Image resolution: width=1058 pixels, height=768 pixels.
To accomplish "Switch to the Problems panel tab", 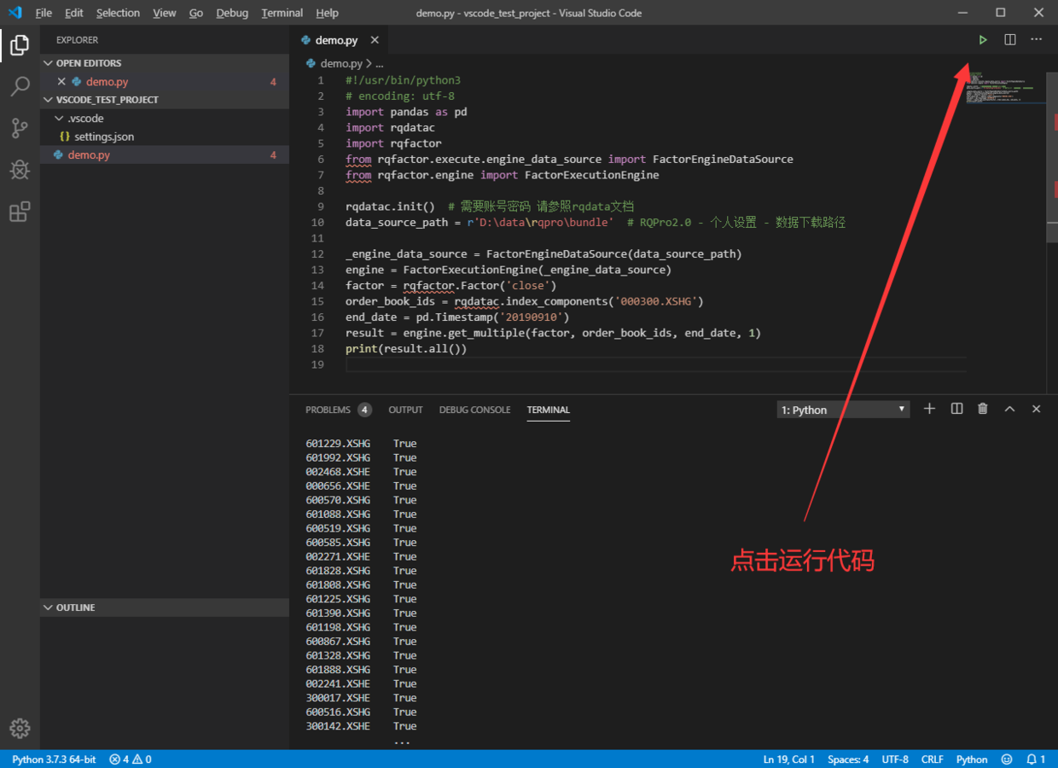I will [338, 410].
